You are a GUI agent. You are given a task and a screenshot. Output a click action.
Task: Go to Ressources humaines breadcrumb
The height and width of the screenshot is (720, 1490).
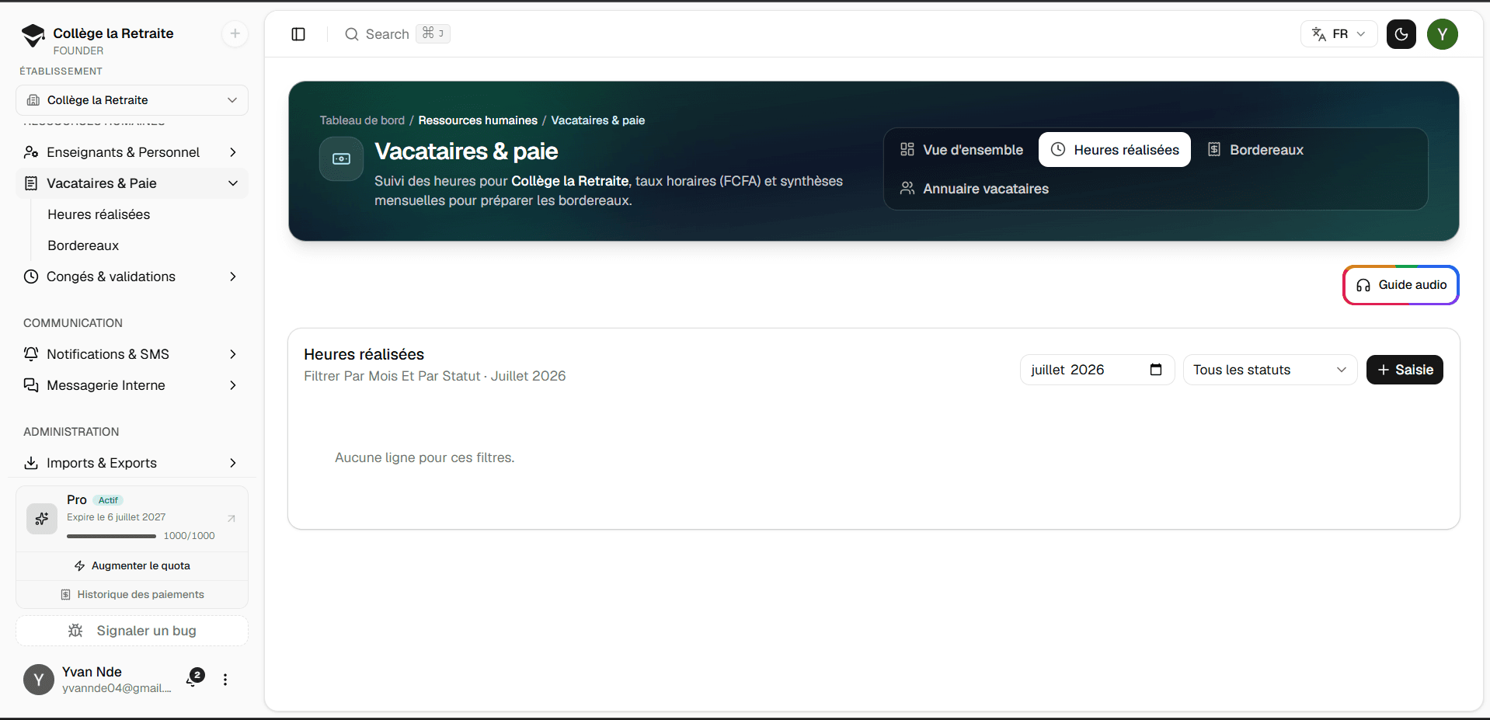(478, 120)
